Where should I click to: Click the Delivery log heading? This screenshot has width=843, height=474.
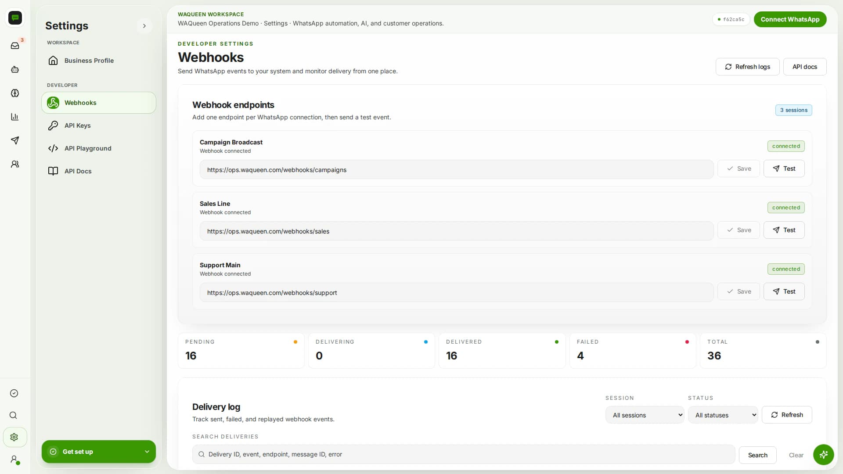pos(216,407)
